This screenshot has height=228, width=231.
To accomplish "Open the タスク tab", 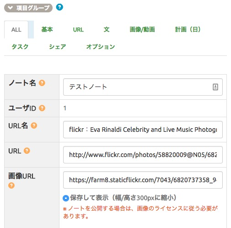I will click(20, 47).
